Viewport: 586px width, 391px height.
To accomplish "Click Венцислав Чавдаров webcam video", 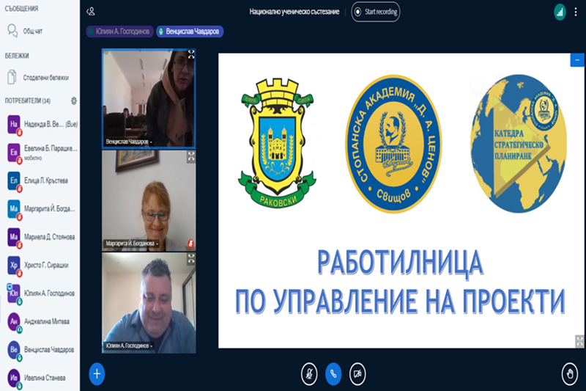I will 149,98.
